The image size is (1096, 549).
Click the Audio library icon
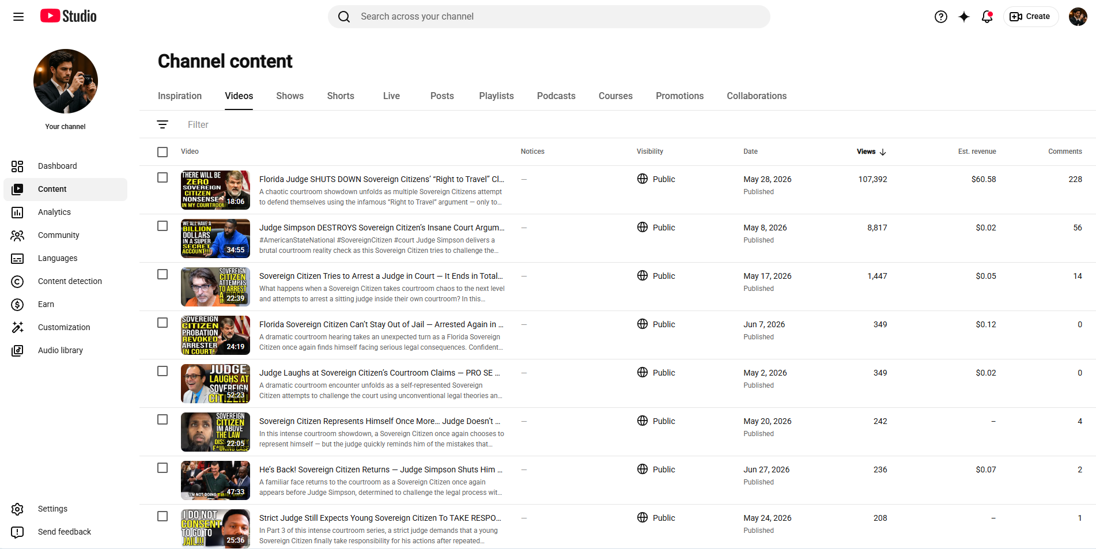click(x=17, y=350)
